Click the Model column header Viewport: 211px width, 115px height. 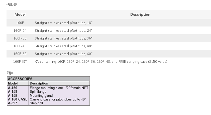pos(20,14)
